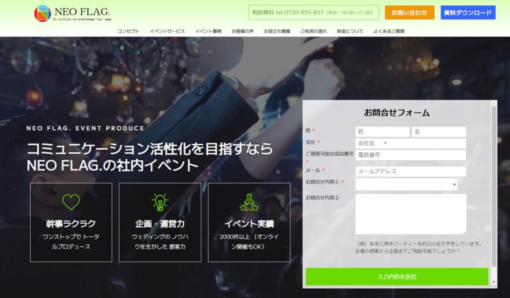Open the 料金について menu item

pyautogui.click(x=350, y=31)
